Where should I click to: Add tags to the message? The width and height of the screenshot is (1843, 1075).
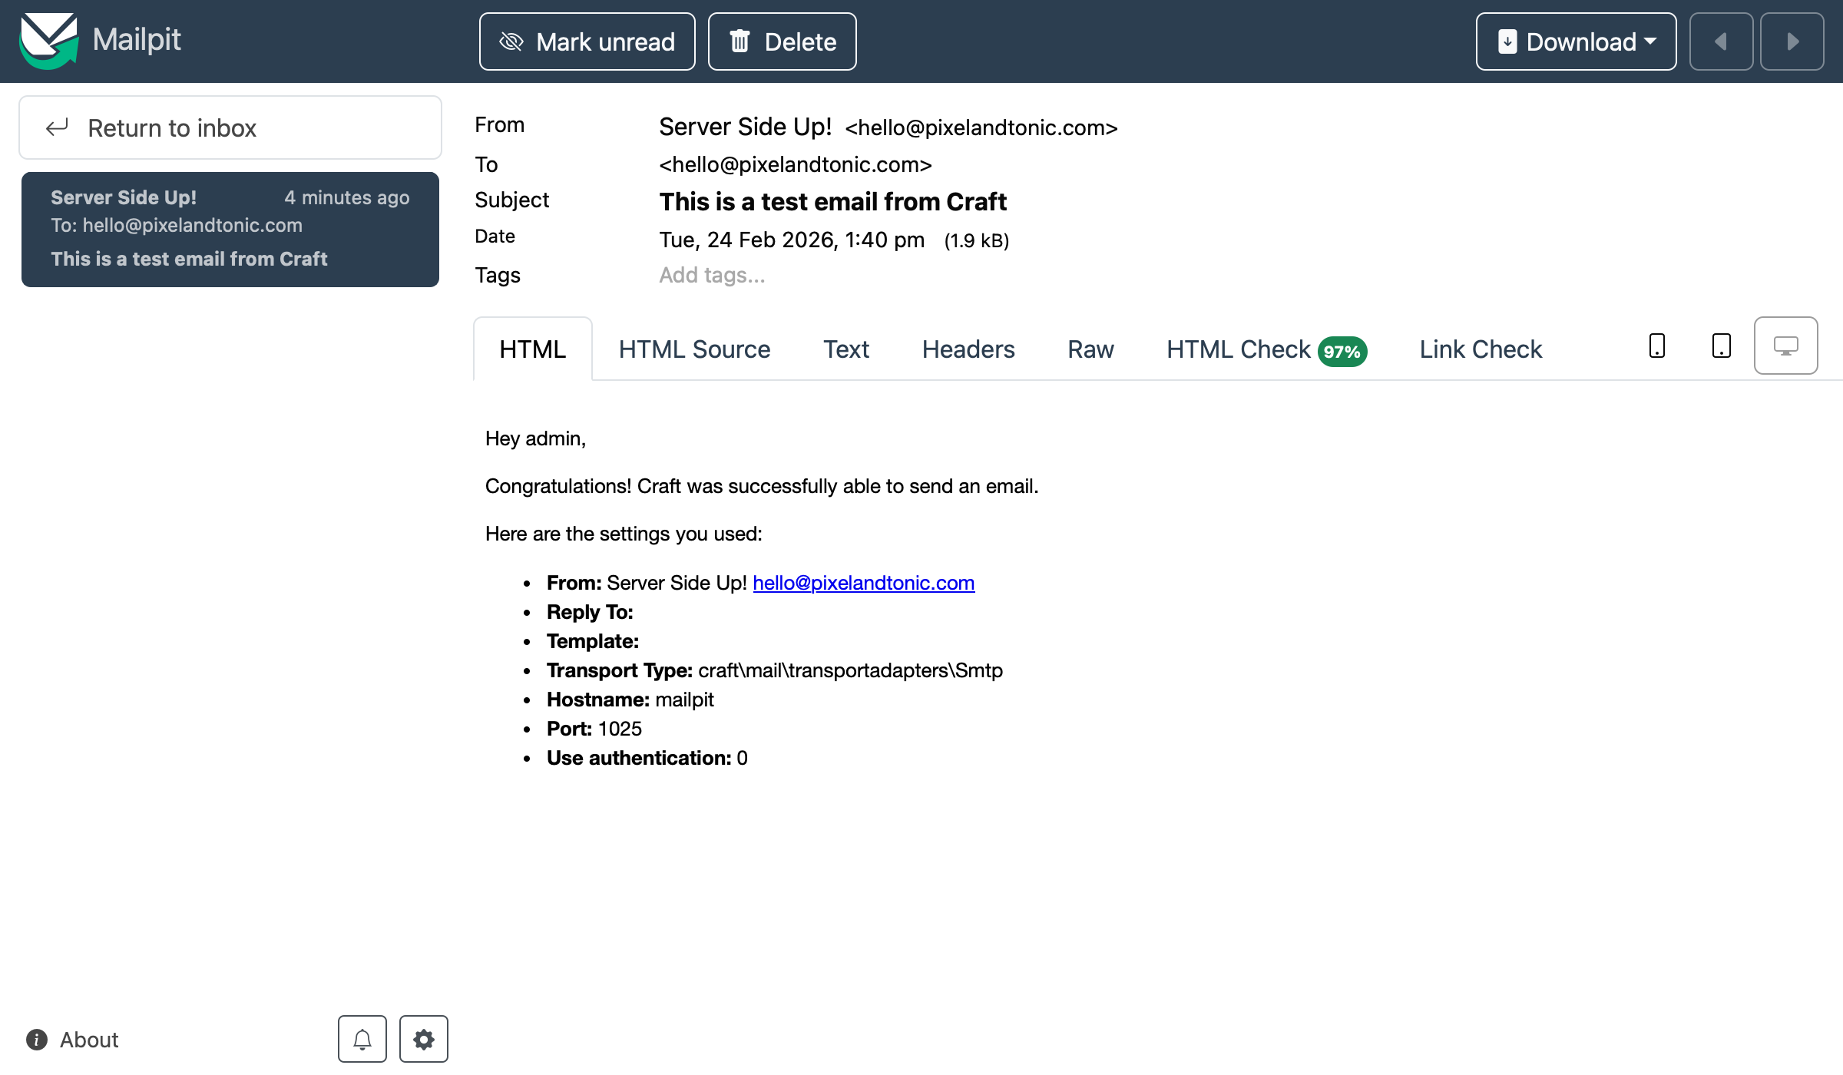pyautogui.click(x=712, y=275)
